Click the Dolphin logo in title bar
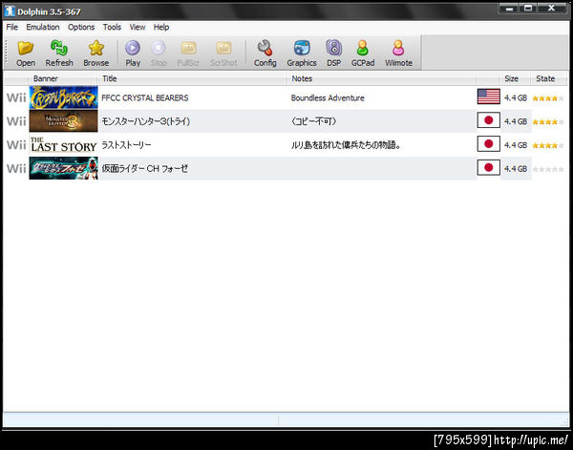Screen dimensions: 573x450 (x=10, y=11)
